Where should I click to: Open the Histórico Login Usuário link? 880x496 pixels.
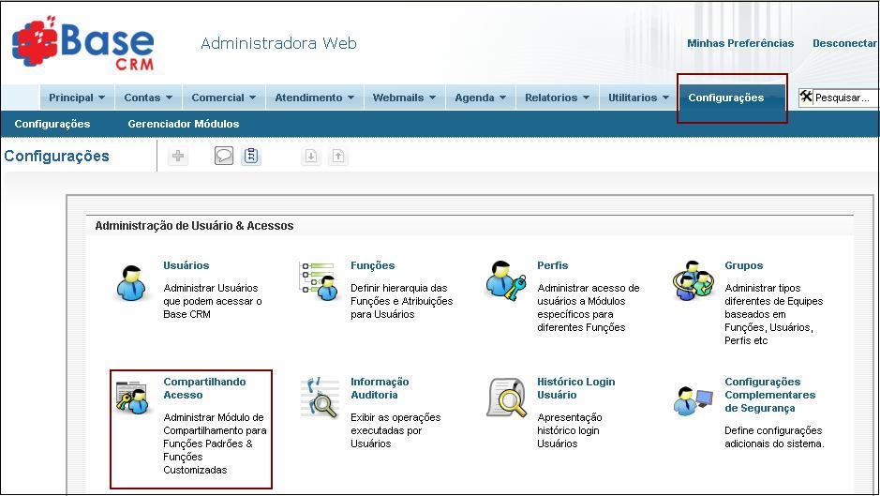tap(575, 388)
